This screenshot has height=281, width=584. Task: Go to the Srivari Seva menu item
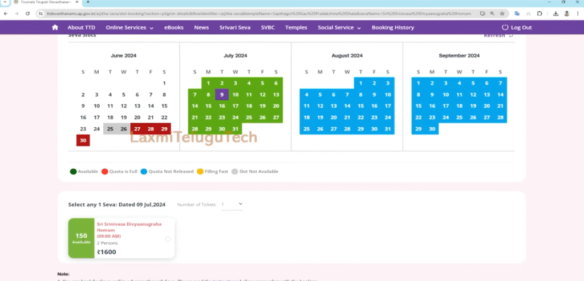[x=234, y=27]
